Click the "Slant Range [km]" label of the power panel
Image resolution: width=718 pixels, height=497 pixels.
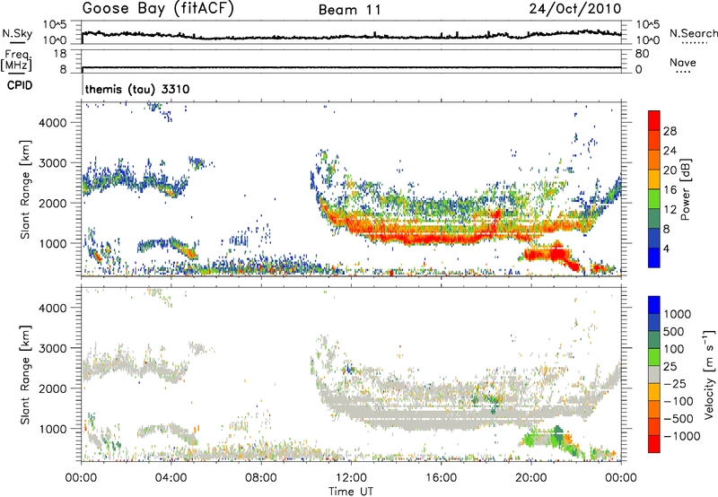pyautogui.click(x=25, y=189)
